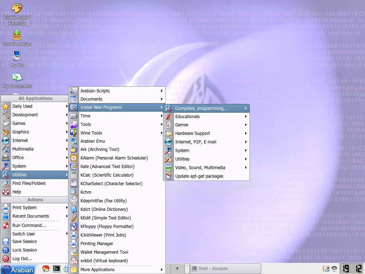Select Save Session

(35, 242)
